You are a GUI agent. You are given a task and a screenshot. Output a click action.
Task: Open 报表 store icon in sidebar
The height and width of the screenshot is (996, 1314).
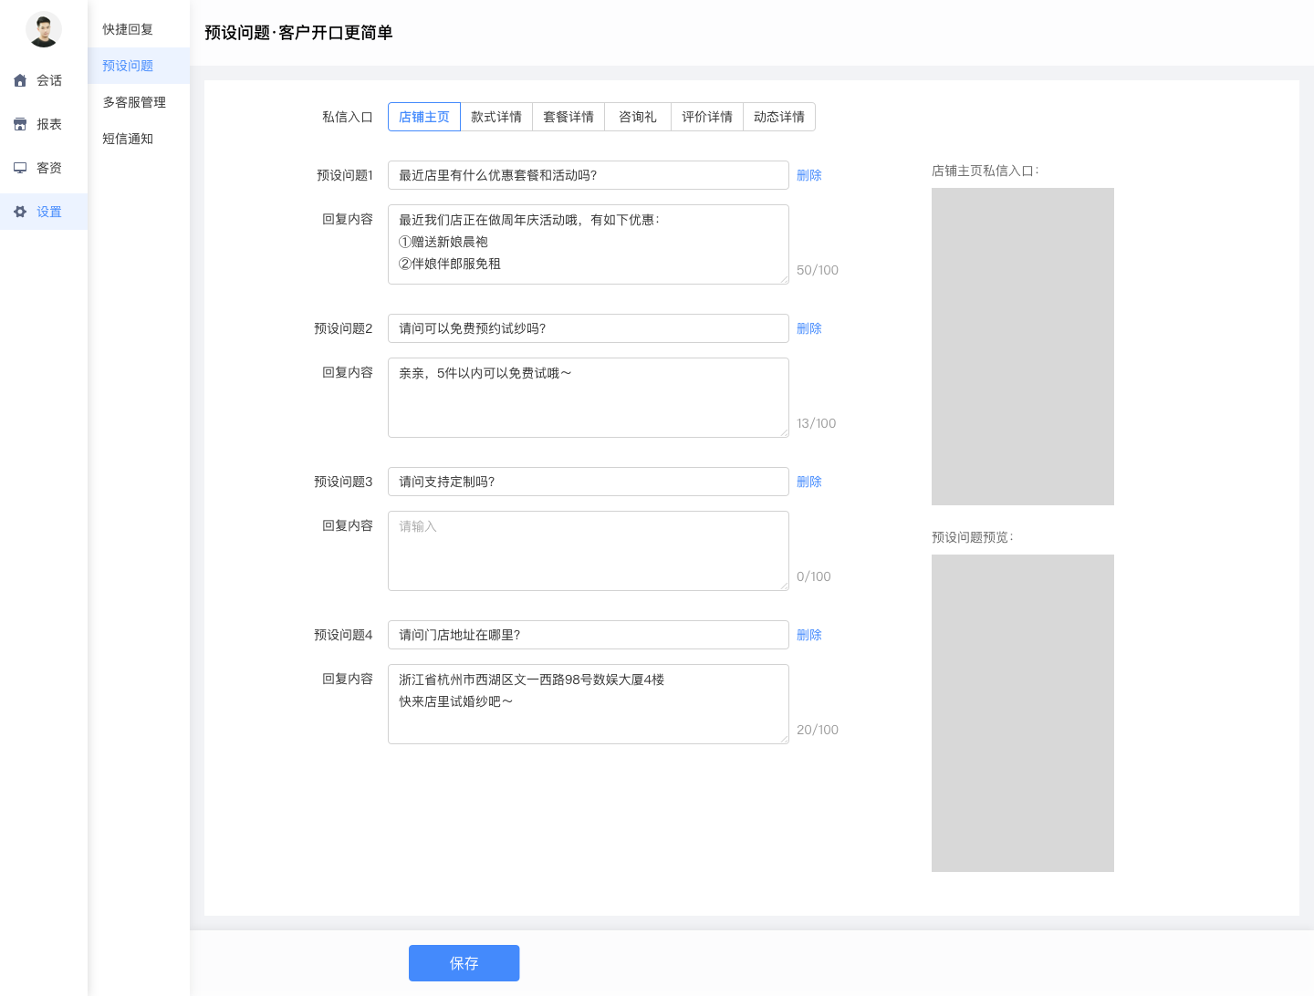[20, 124]
